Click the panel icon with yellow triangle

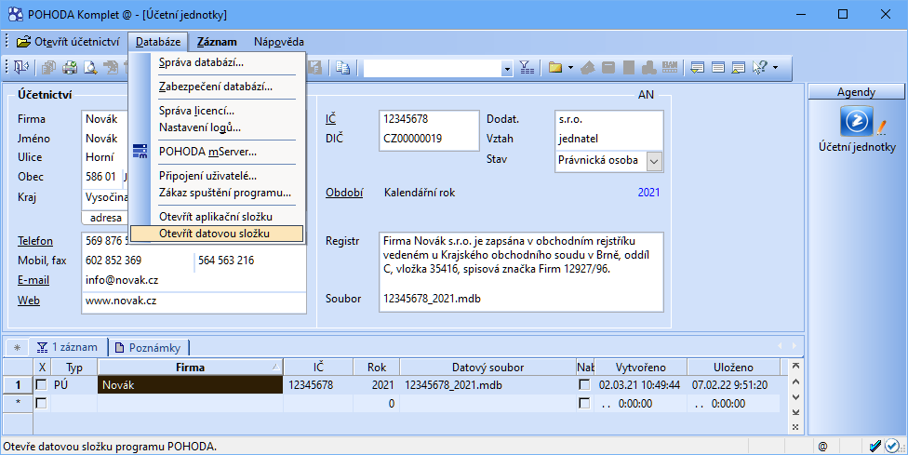coord(739,68)
